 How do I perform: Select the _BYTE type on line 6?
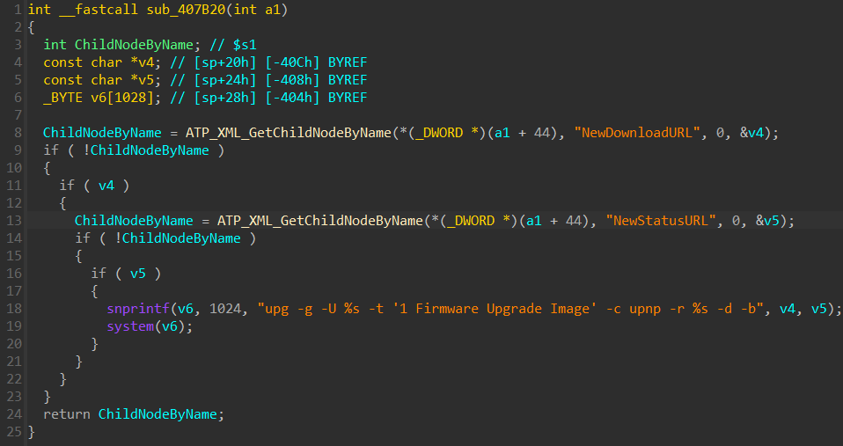click(62, 98)
